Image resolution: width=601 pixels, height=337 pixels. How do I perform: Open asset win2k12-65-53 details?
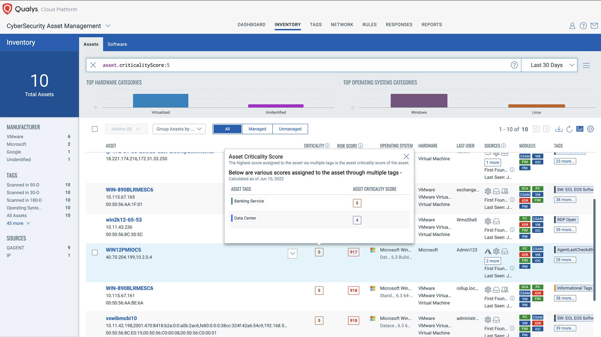coord(123,220)
